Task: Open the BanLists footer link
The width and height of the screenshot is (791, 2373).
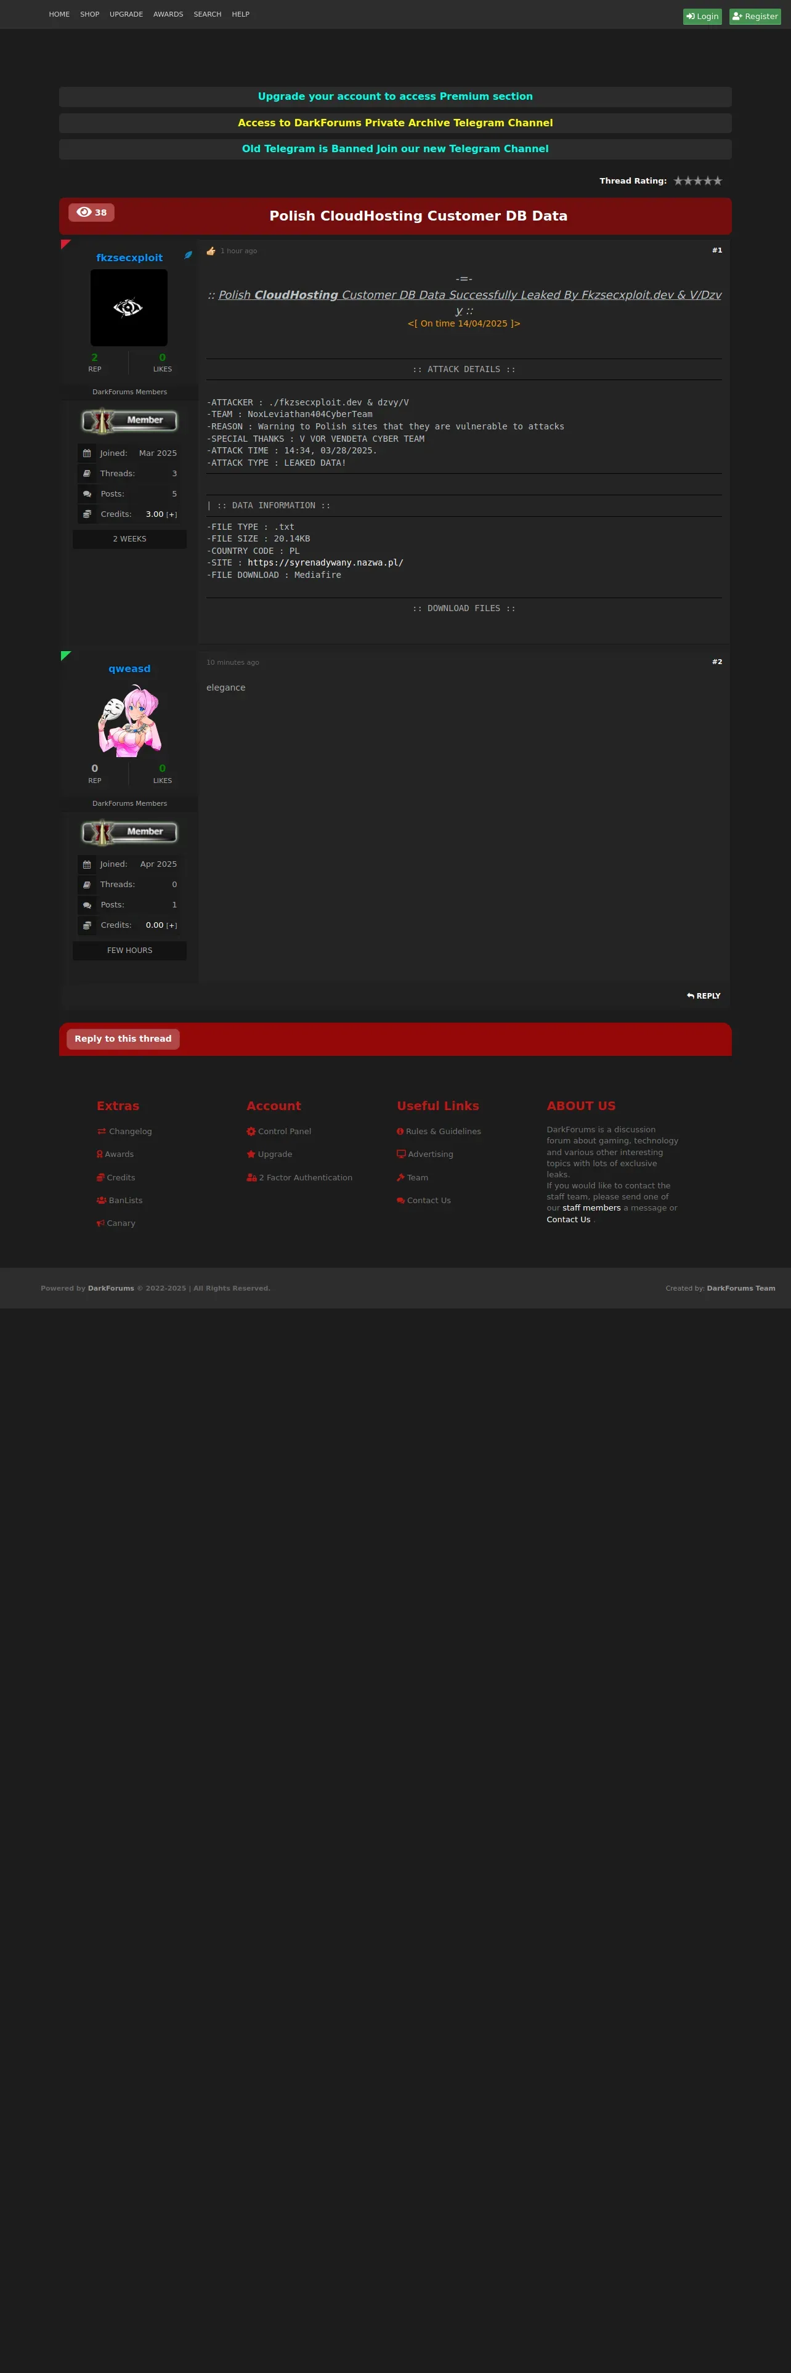Action: [x=120, y=1200]
